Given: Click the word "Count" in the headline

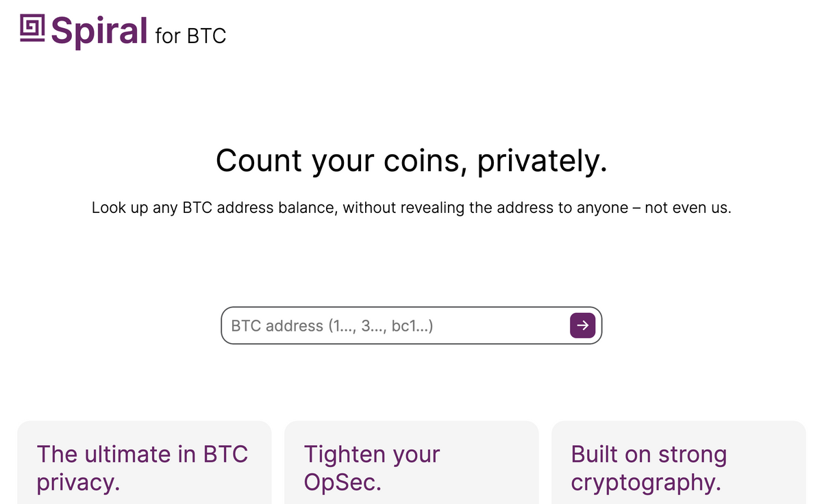Looking at the screenshot, I should (x=259, y=161).
